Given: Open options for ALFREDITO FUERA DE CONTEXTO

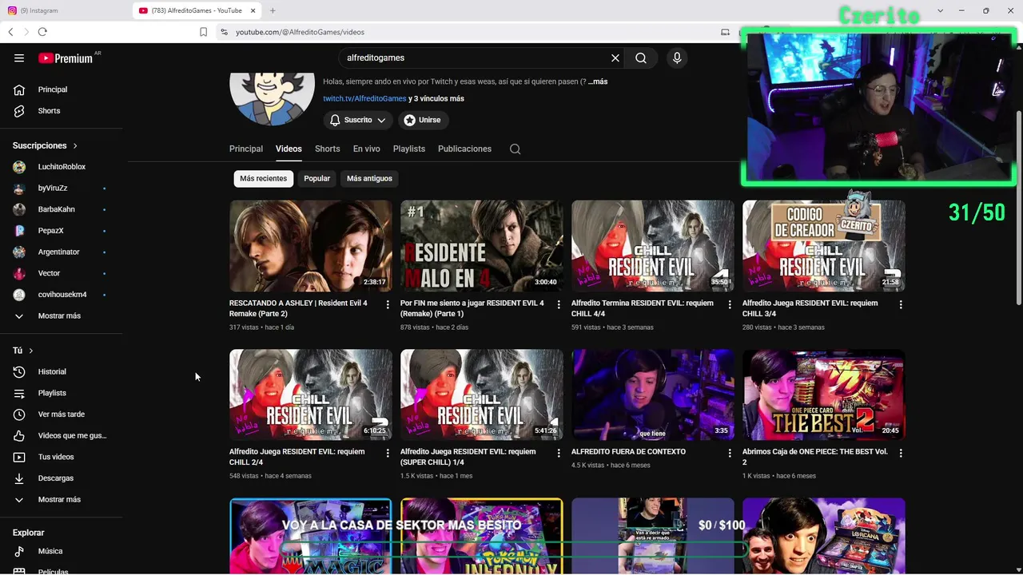Looking at the screenshot, I should click(x=730, y=453).
